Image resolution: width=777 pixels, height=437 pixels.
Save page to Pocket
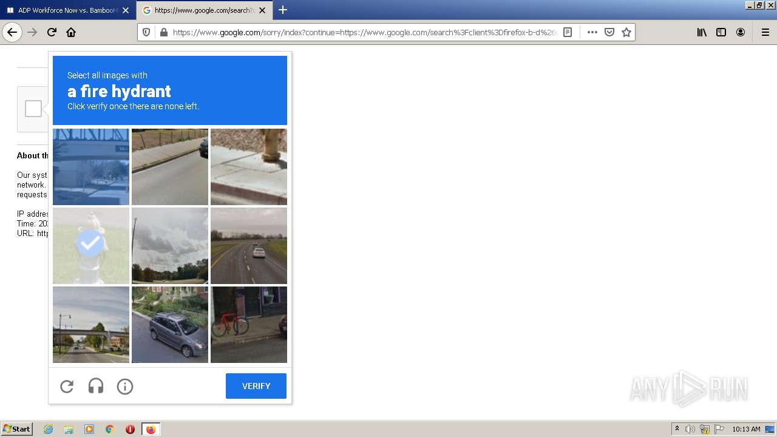coord(609,32)
